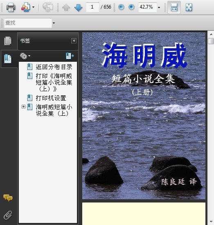Toggle the Bookmarks panel in the sidebar
Screen dimensions: 214x225
coord(8,59)
